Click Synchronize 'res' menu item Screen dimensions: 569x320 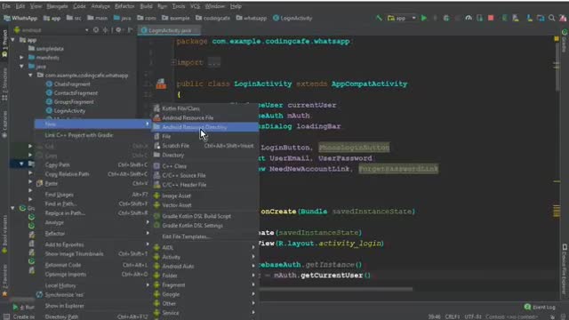[x=92, y=295]
